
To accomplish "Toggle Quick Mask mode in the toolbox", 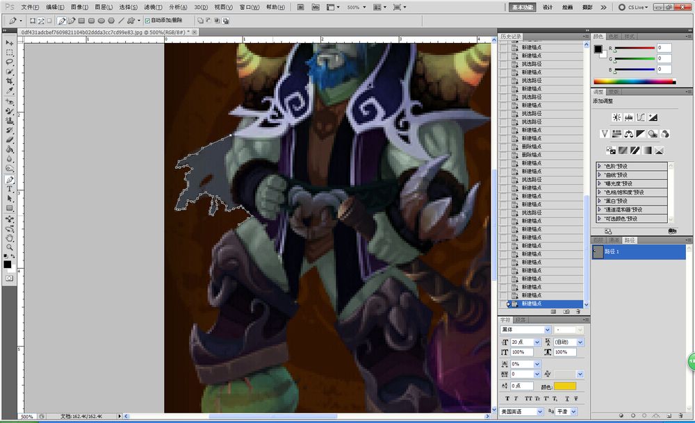I will click(x=9, y=278).
